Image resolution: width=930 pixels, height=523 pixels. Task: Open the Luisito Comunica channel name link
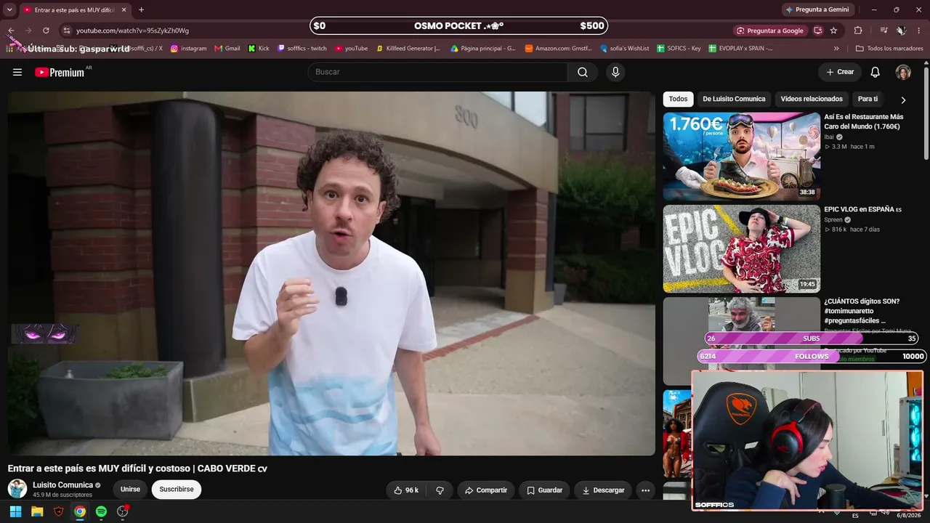(62, 485)
